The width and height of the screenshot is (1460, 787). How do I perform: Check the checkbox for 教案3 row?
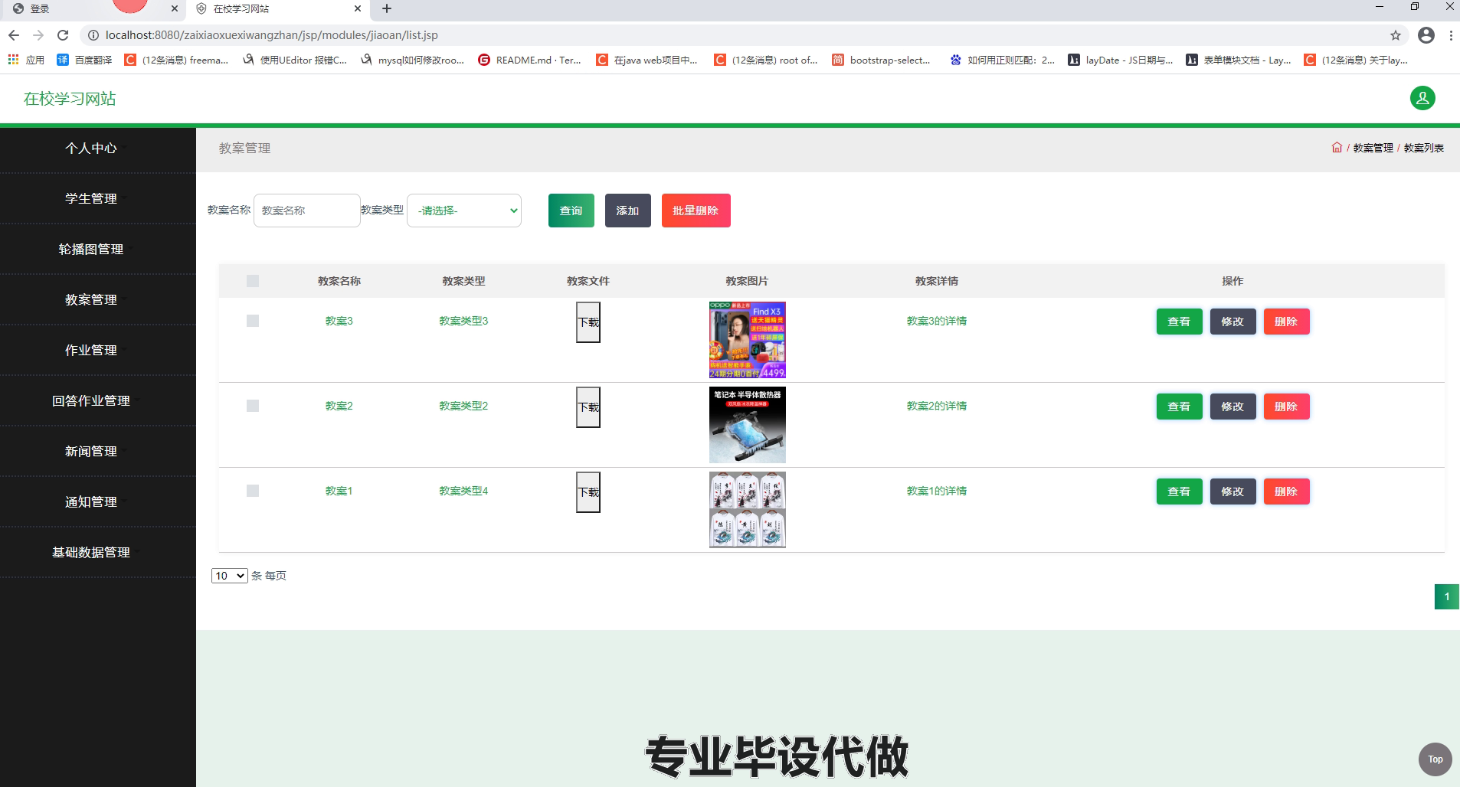pyautogui.click(x=253, y=321)
